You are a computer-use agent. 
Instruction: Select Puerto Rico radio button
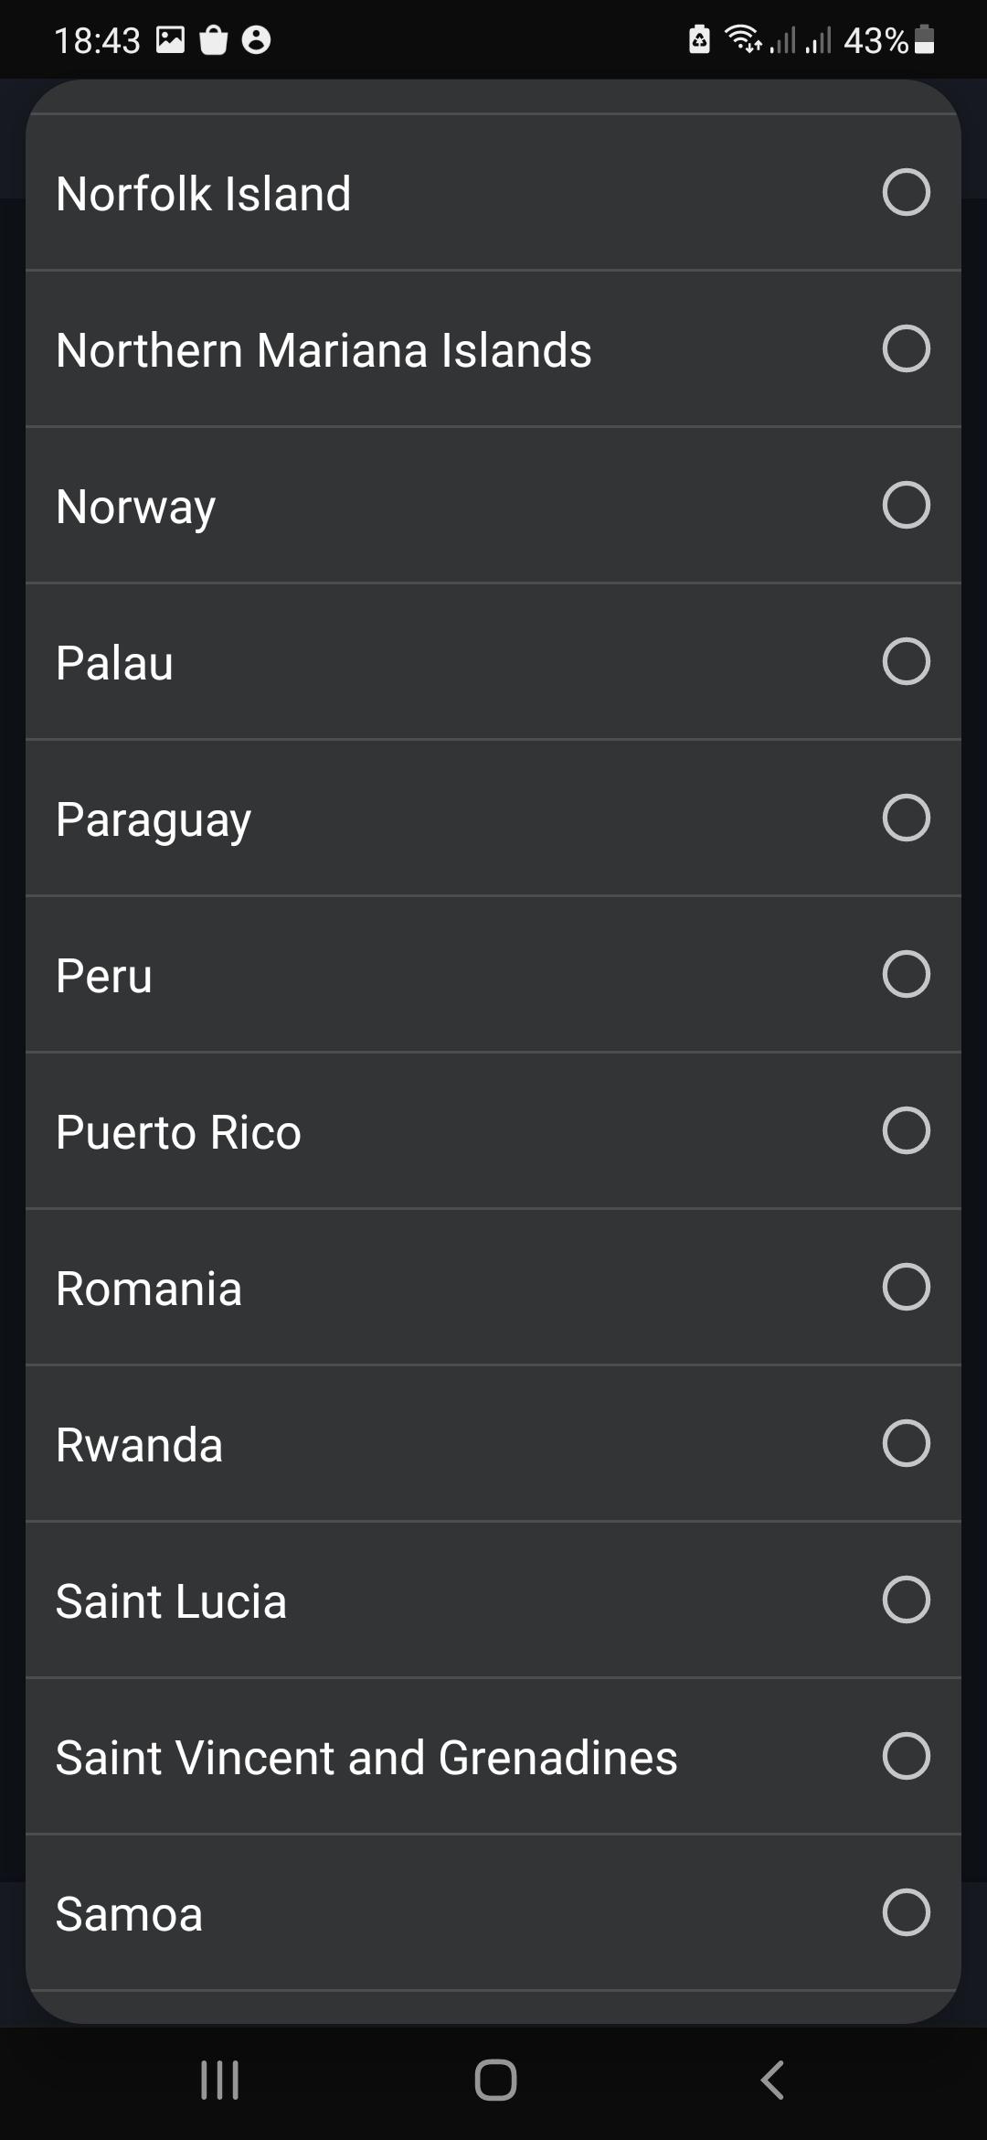906,1130
